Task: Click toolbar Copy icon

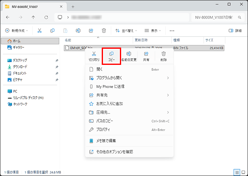Action: [x=52, y=31]
